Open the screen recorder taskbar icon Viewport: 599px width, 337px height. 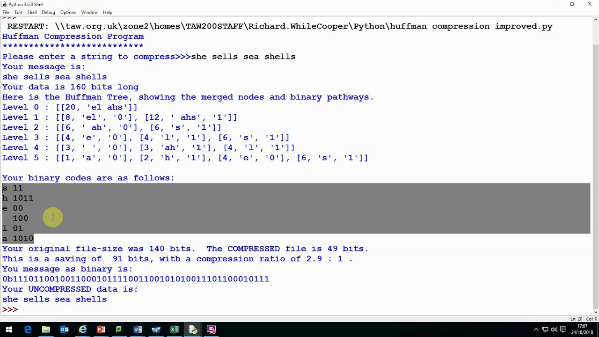pyautogui.click(x=211, y=330)
